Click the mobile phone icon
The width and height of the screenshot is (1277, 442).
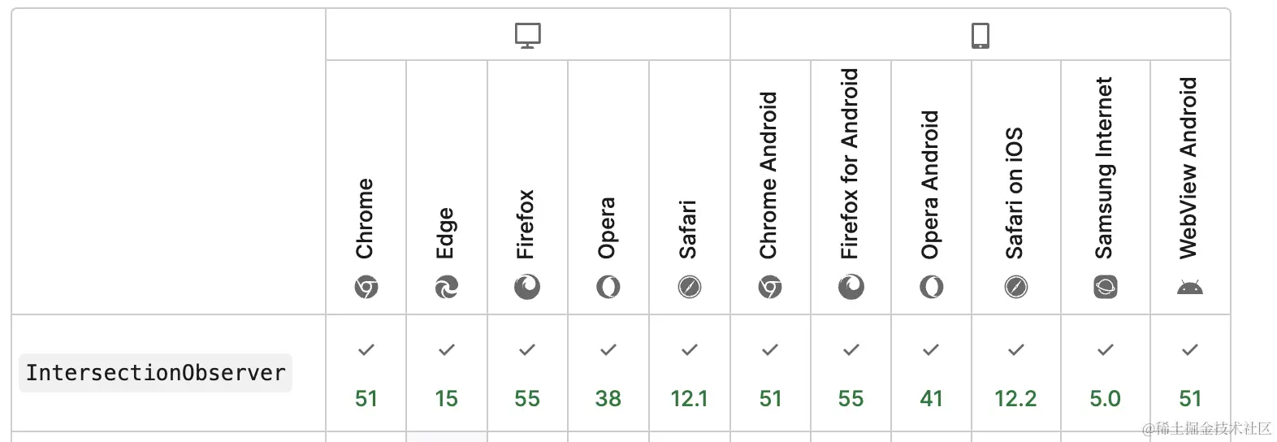coord(980,36)
